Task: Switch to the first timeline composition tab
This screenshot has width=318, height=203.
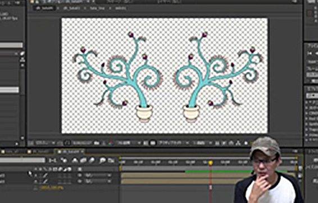Action: [12, 151]
